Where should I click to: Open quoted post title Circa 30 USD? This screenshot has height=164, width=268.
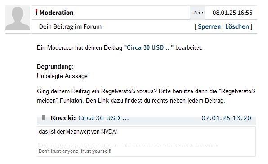103,118
